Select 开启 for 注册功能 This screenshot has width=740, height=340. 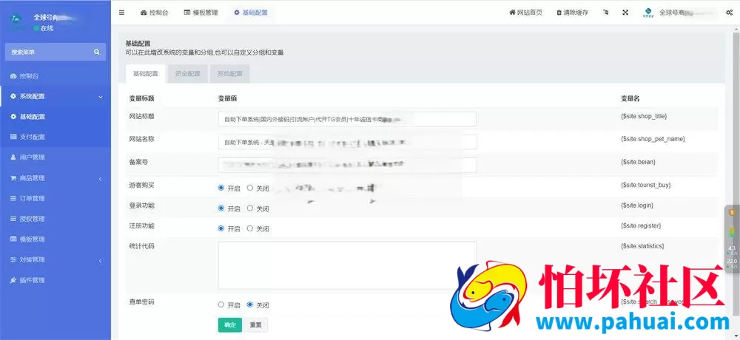(x=221, y=228)
